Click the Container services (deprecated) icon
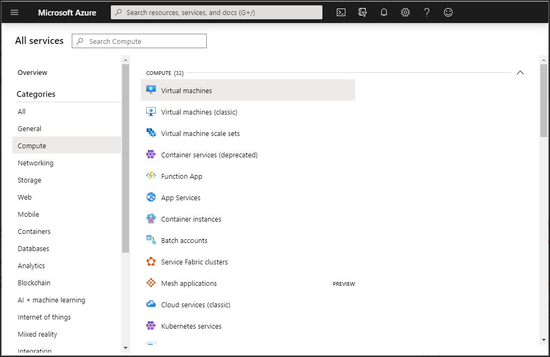 tap(151, 154)
